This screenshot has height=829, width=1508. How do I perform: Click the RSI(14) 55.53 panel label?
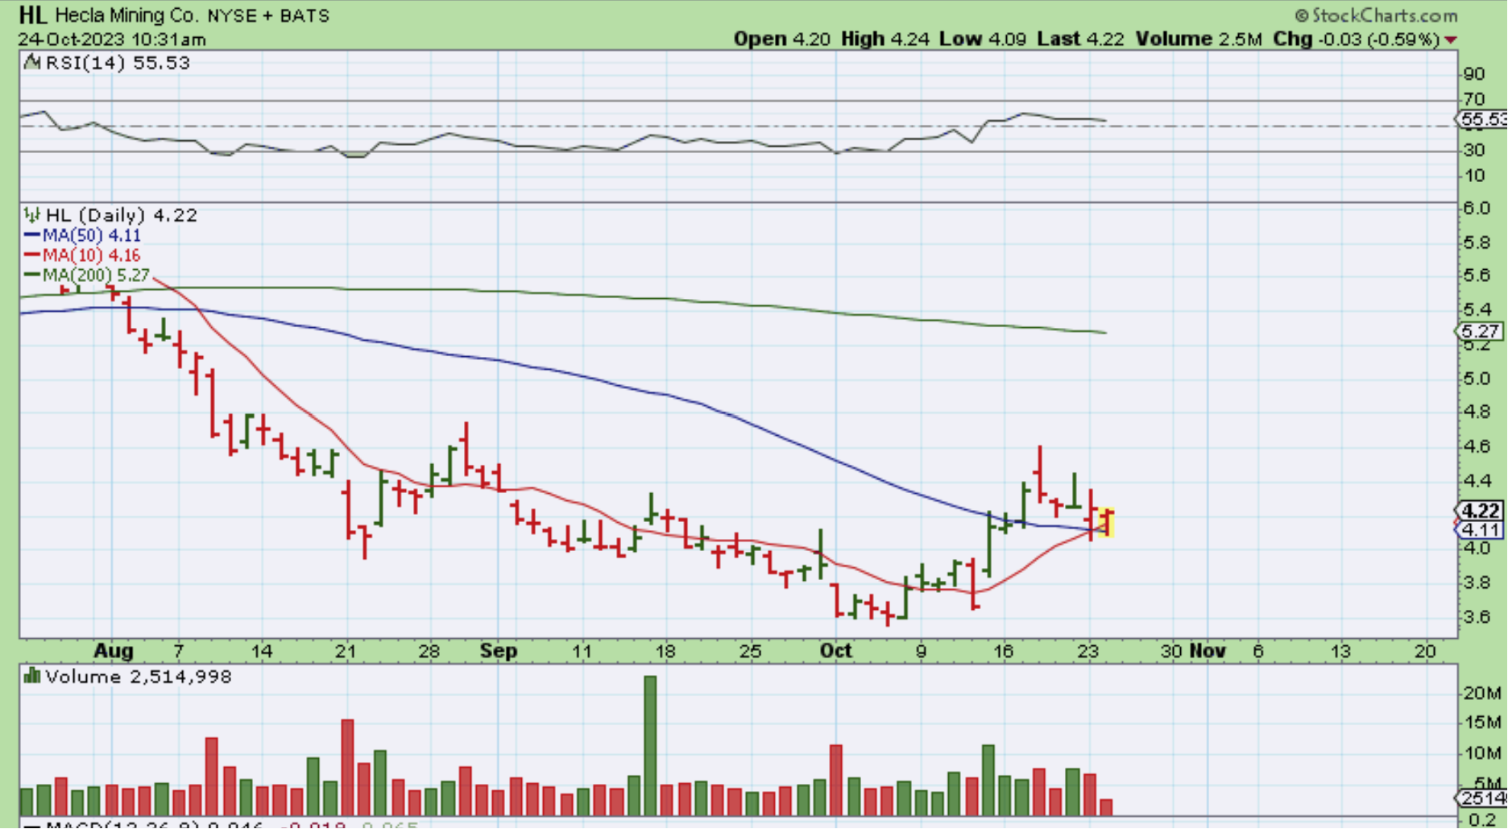point(118,63)
